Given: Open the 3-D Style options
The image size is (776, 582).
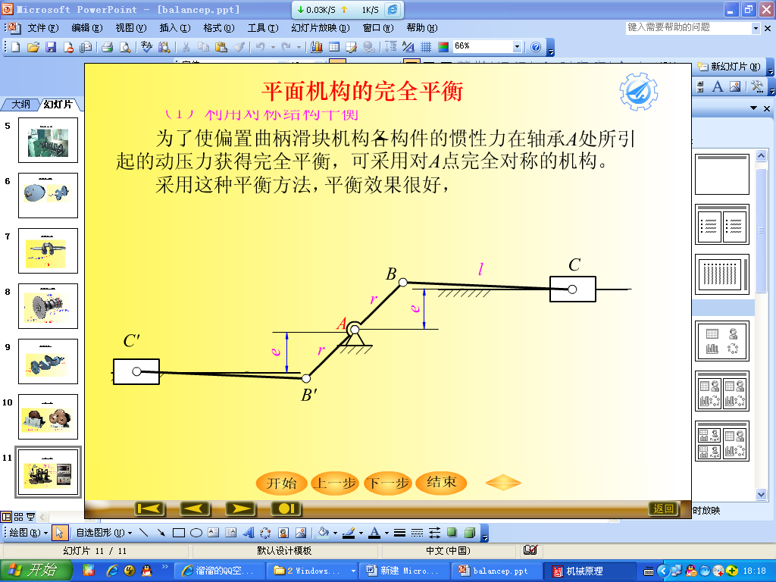Looking at the screenshot, I should pos(470,533).
